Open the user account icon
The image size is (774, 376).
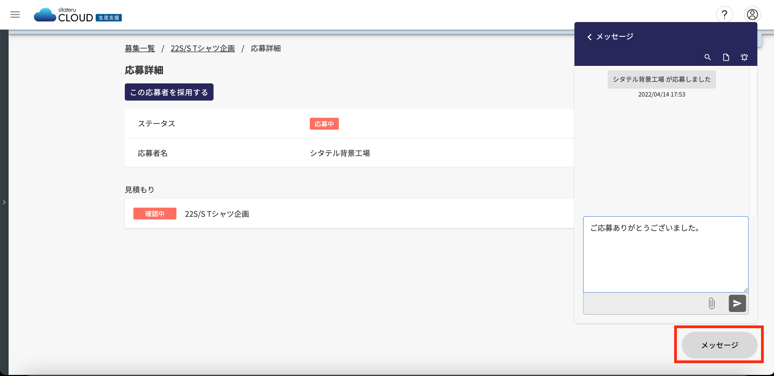tap(752, 15)
